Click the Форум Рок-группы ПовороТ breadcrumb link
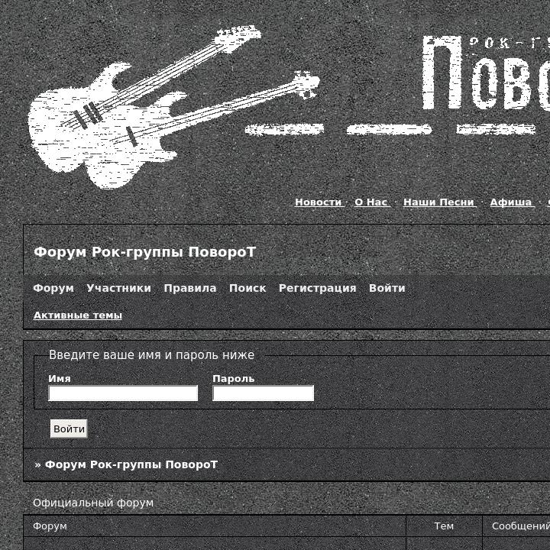Image resolution: width=550 pixels, height=550 pixels. (x=131, y=464)
